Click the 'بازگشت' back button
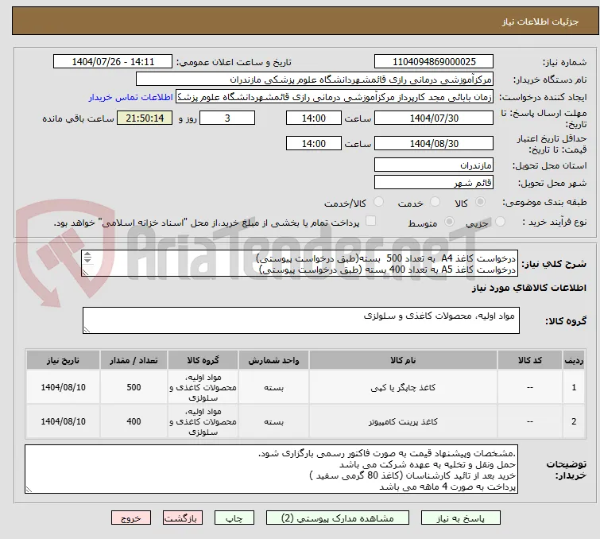The width and height of the screenshot is (600, 539). pyautogui.click(x=182, y=518)
